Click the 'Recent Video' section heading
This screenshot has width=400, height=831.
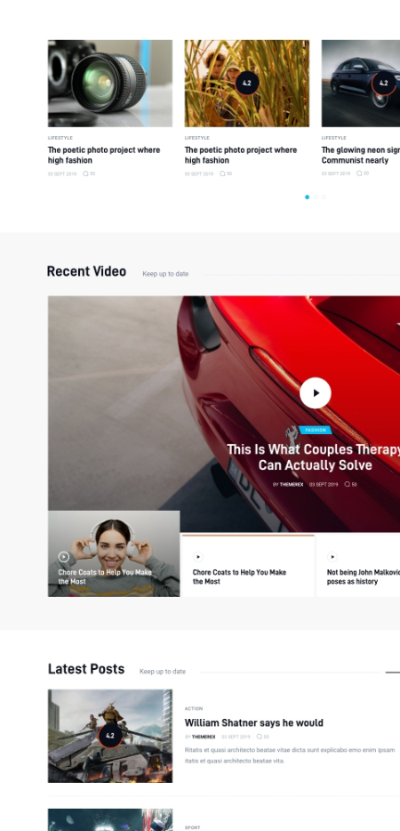pos(86,271)
